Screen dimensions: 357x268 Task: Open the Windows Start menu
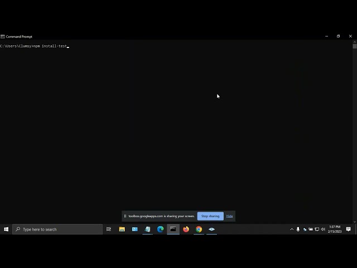point(6,229)
